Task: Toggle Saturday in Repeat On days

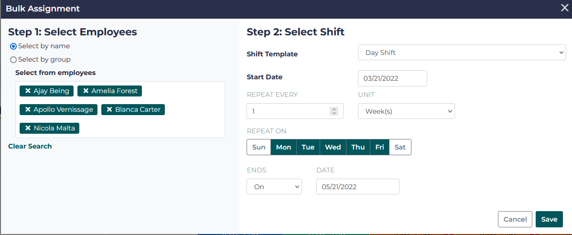Action: [400, 147]
